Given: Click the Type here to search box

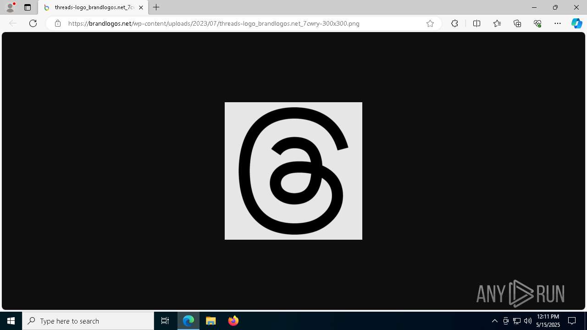Looking at the screenshot, I should (88, 321).
